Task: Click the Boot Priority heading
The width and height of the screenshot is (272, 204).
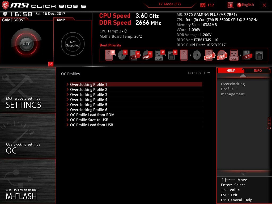Action: pyautogui.click(x=110, y=45)
